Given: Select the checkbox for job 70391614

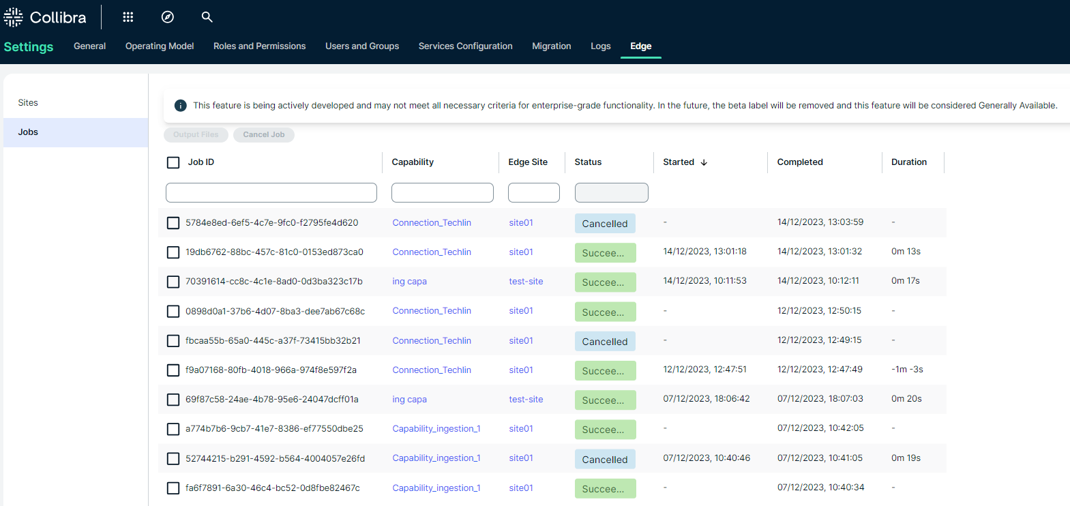Looking at the screenshot, I should click(173, 282).
